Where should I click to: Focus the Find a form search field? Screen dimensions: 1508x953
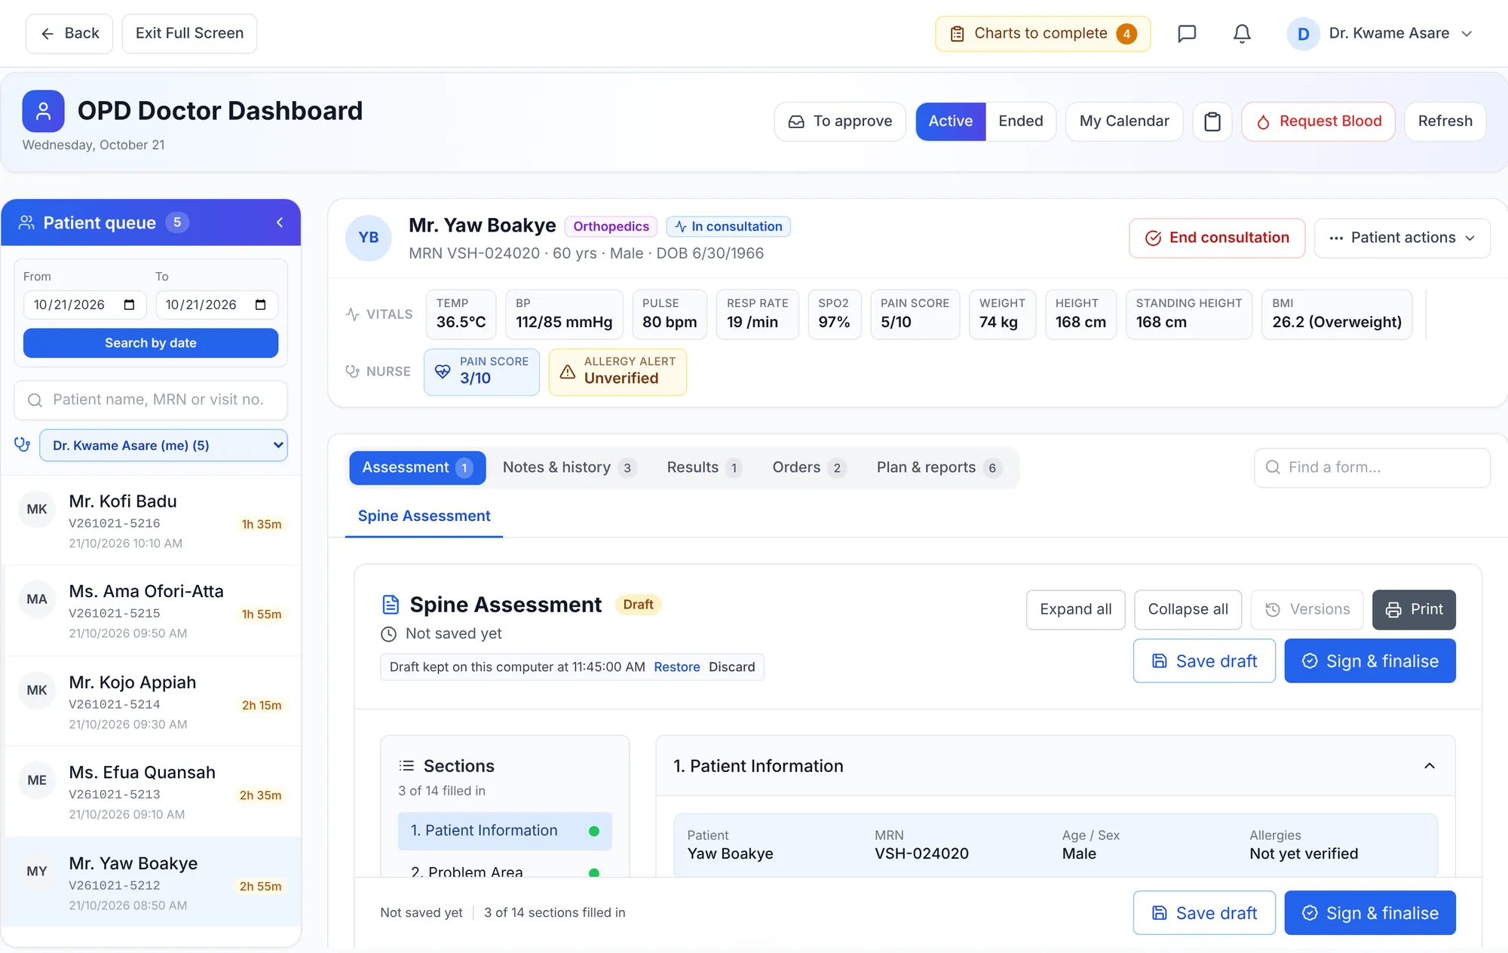[x=1372, y=467]
